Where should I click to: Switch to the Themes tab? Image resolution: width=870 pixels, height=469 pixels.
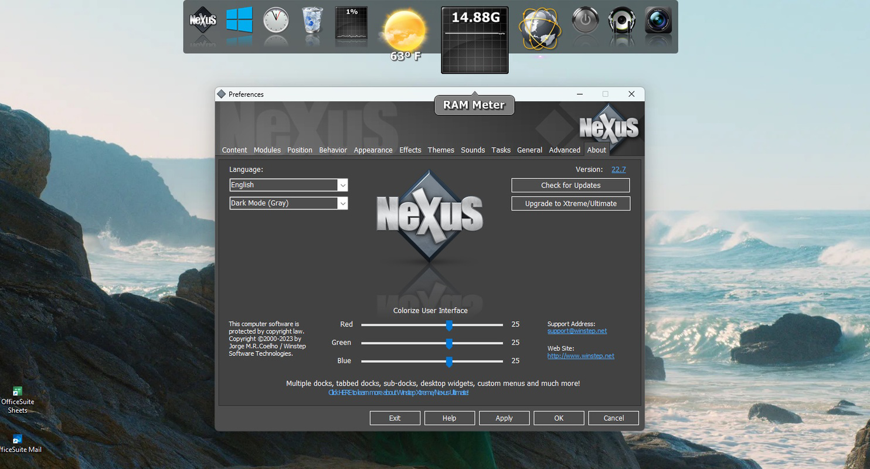coord(441,150)
